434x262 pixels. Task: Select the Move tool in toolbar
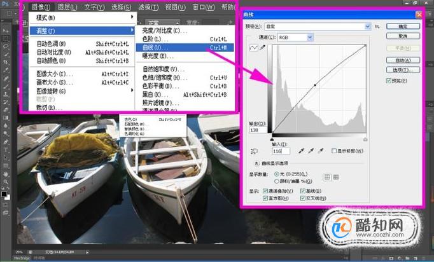[x=6, y=30]
